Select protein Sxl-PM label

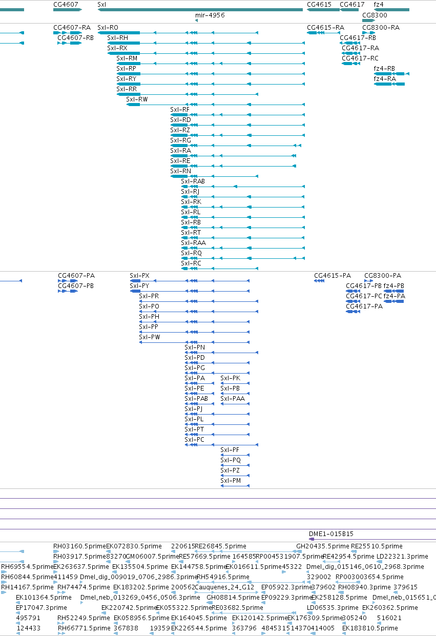pyautogui.click(x=231, y=480)
